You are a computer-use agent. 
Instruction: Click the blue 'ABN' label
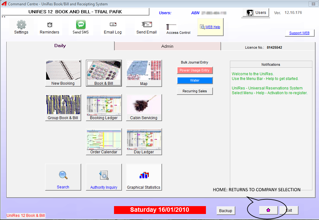(x=195, y=13)
